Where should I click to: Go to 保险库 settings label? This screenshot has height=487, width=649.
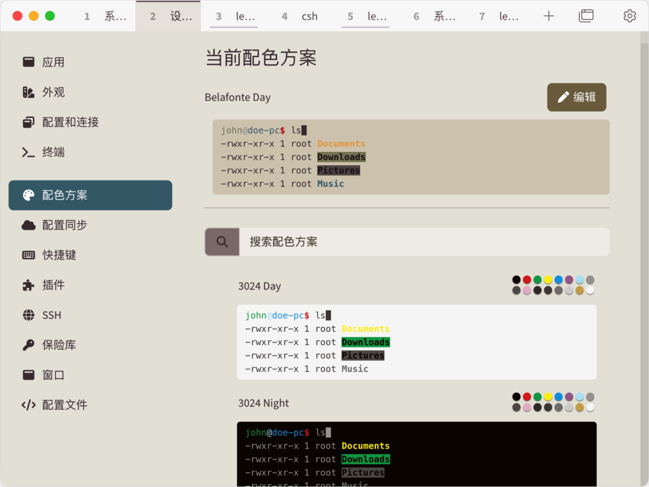[59, 345]
